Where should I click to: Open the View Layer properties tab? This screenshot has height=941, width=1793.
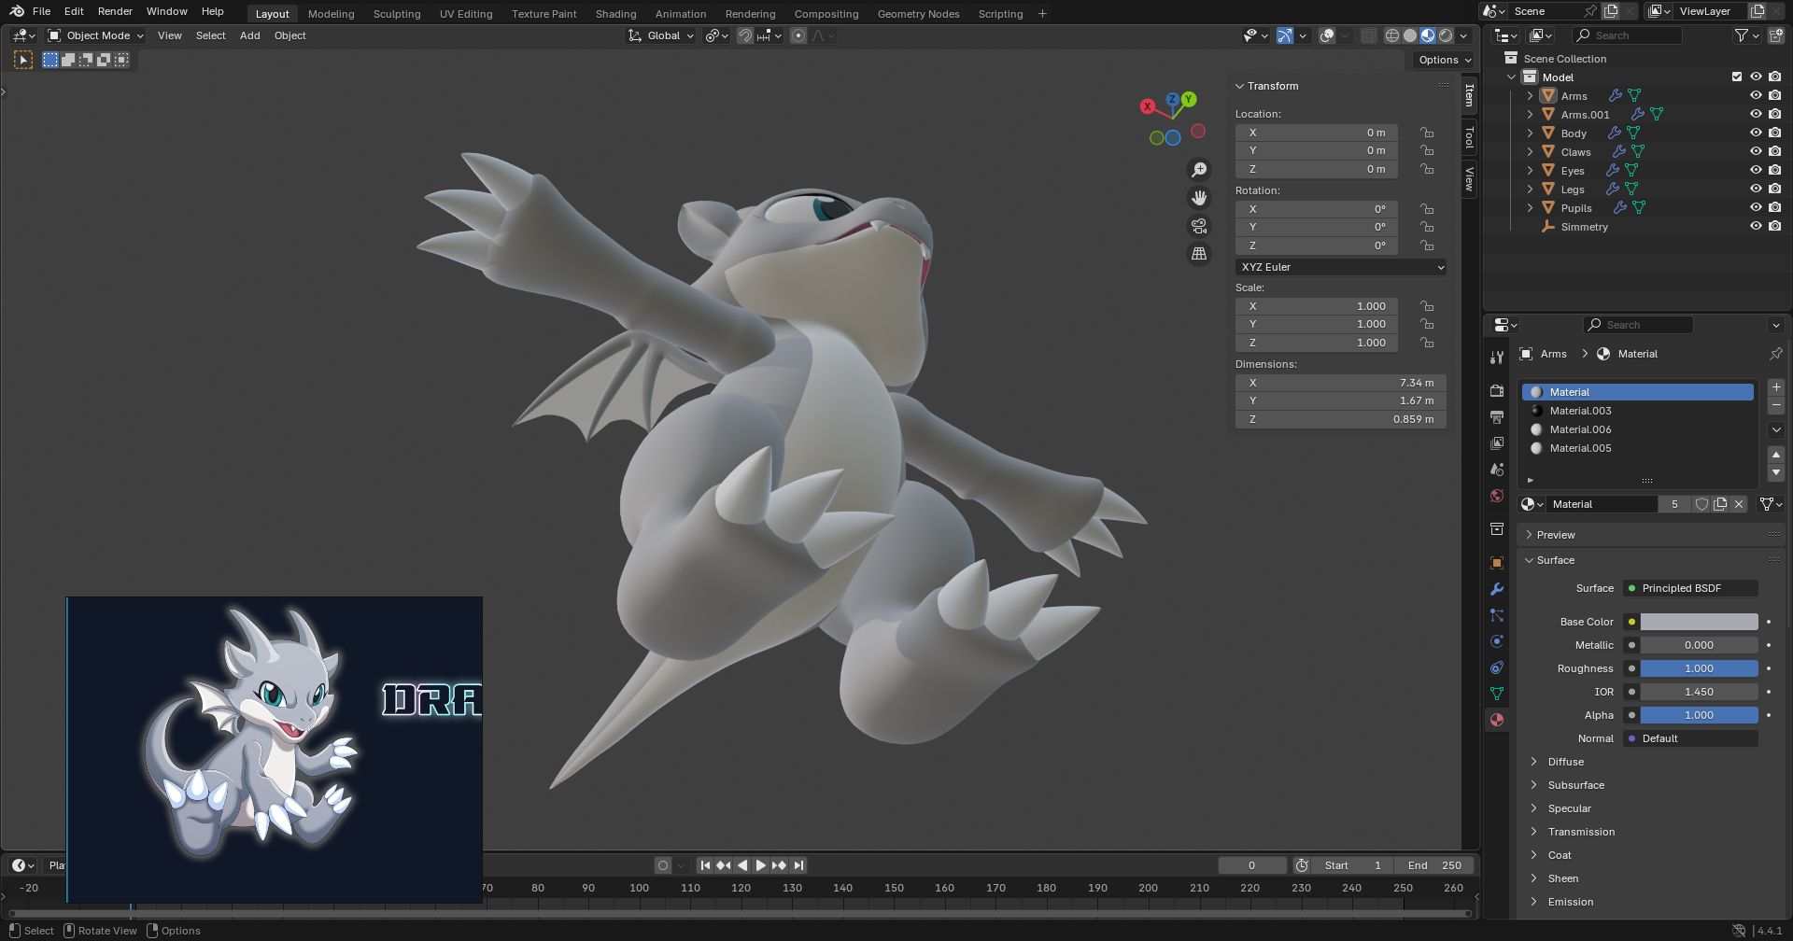[1497, 443]
